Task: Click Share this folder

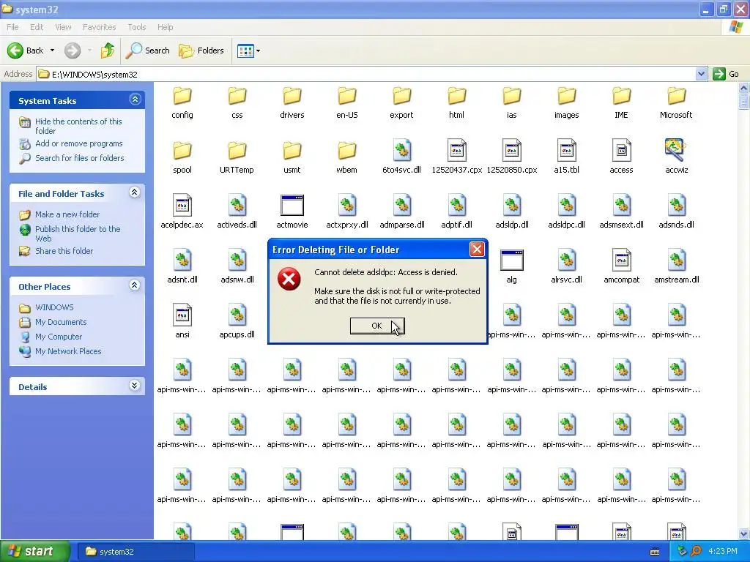Action: [x=64, y=251]
